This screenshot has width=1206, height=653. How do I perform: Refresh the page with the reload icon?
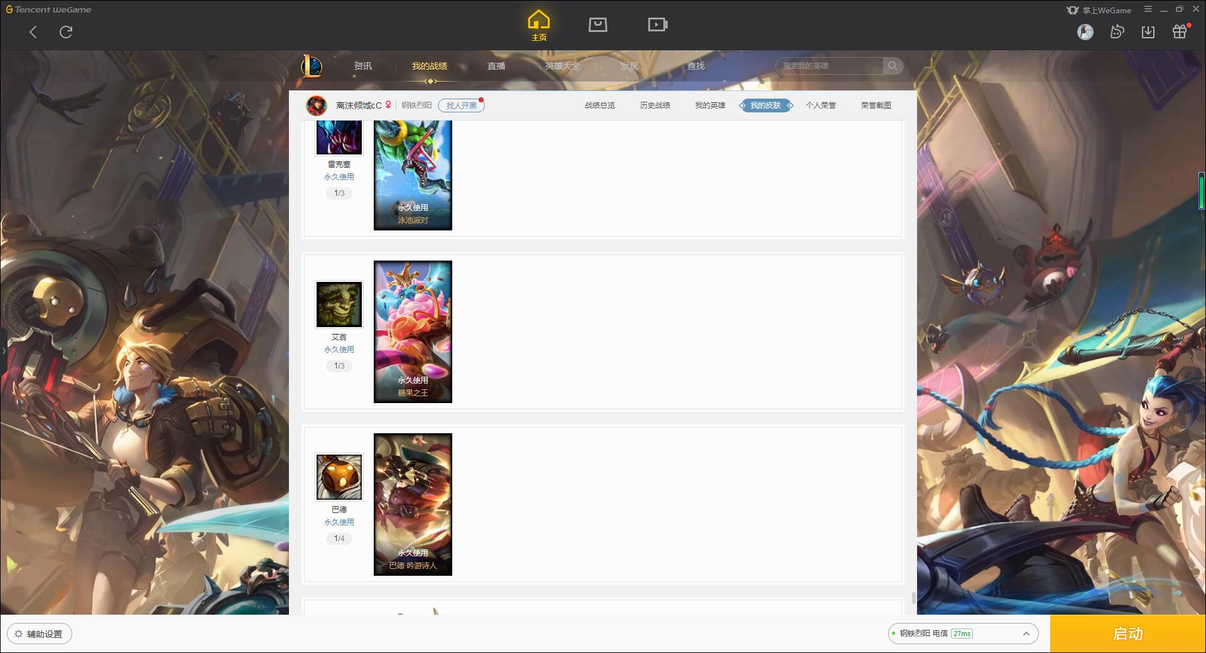tap(66, 32)
